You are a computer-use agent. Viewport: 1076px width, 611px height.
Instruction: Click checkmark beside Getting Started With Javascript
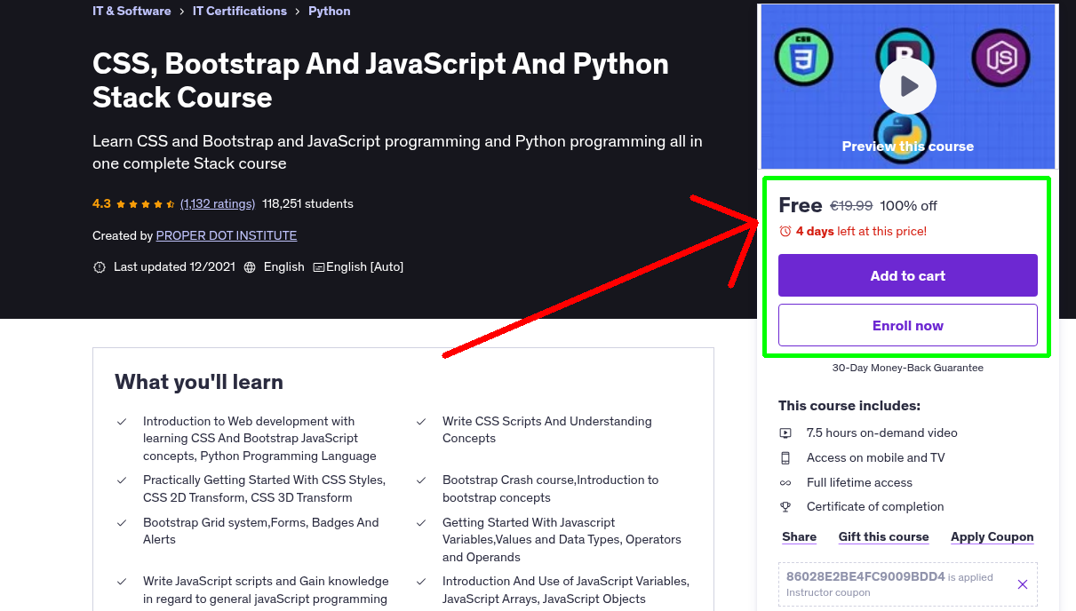click(x=421, y=523)
